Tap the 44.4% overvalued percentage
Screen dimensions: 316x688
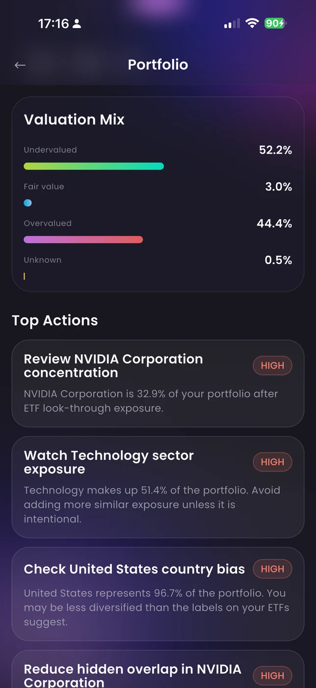(274, 224)
